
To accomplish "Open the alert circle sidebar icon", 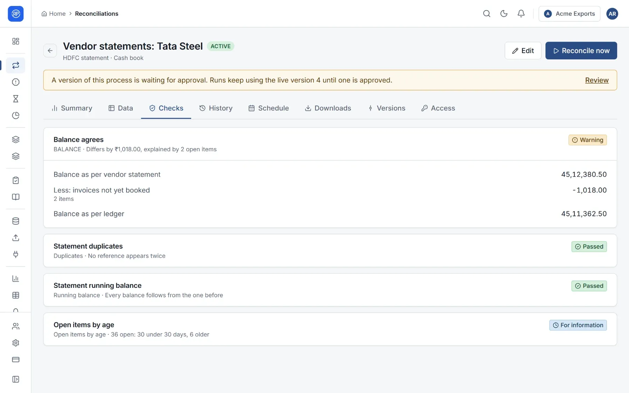I will tap(15, 82).
